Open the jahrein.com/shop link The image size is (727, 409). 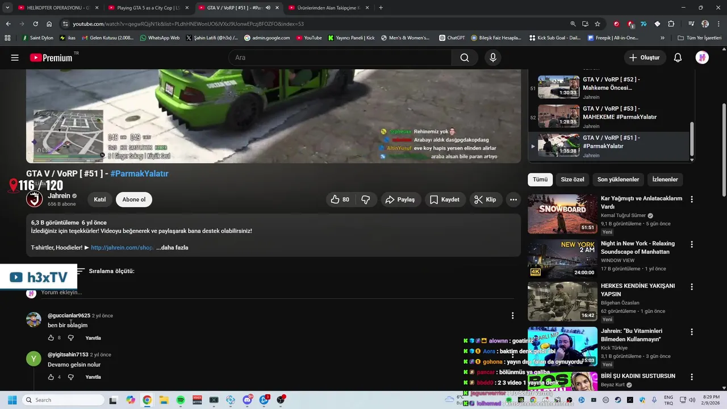(122, 248)
